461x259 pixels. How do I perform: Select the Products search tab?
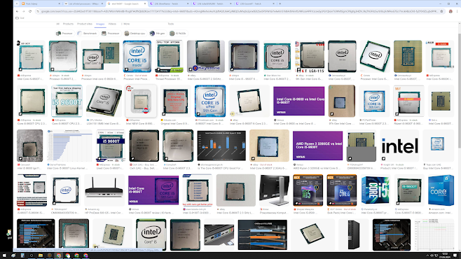68,24
